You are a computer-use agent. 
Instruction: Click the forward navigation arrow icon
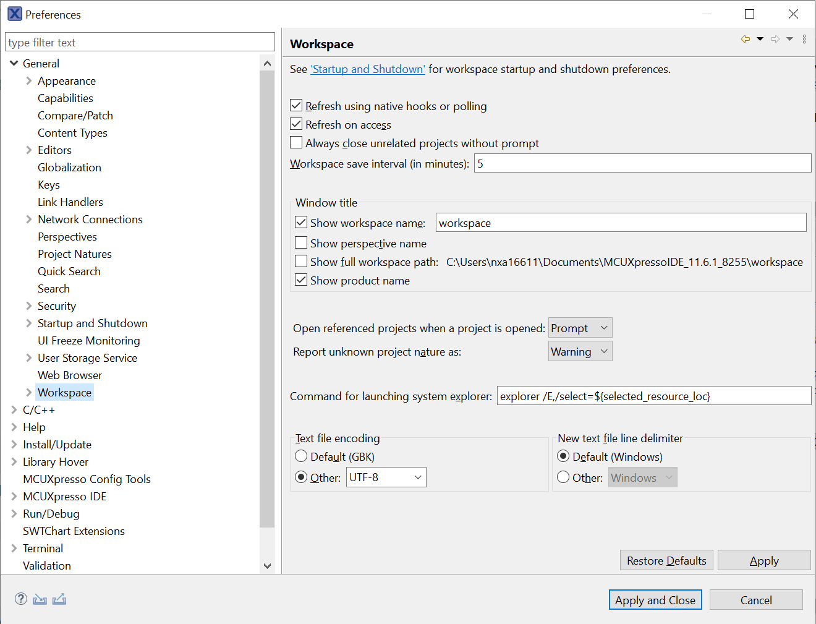pos(775,38)
